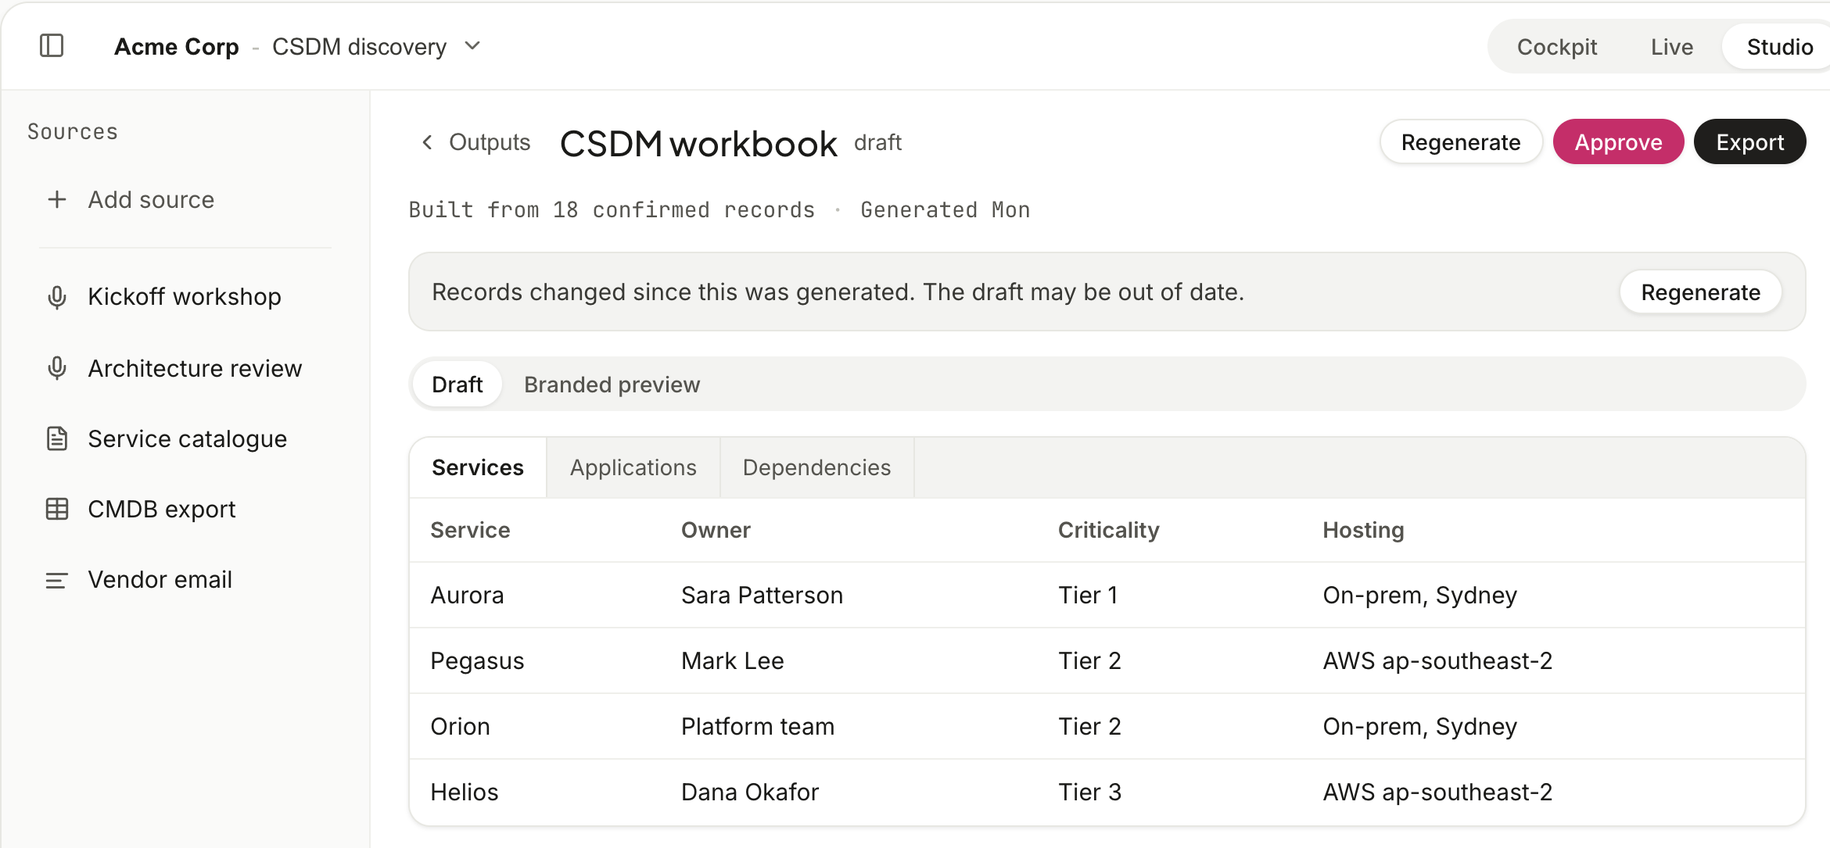
Task: Click owner Mark Lee
Action: click(732, 661)
